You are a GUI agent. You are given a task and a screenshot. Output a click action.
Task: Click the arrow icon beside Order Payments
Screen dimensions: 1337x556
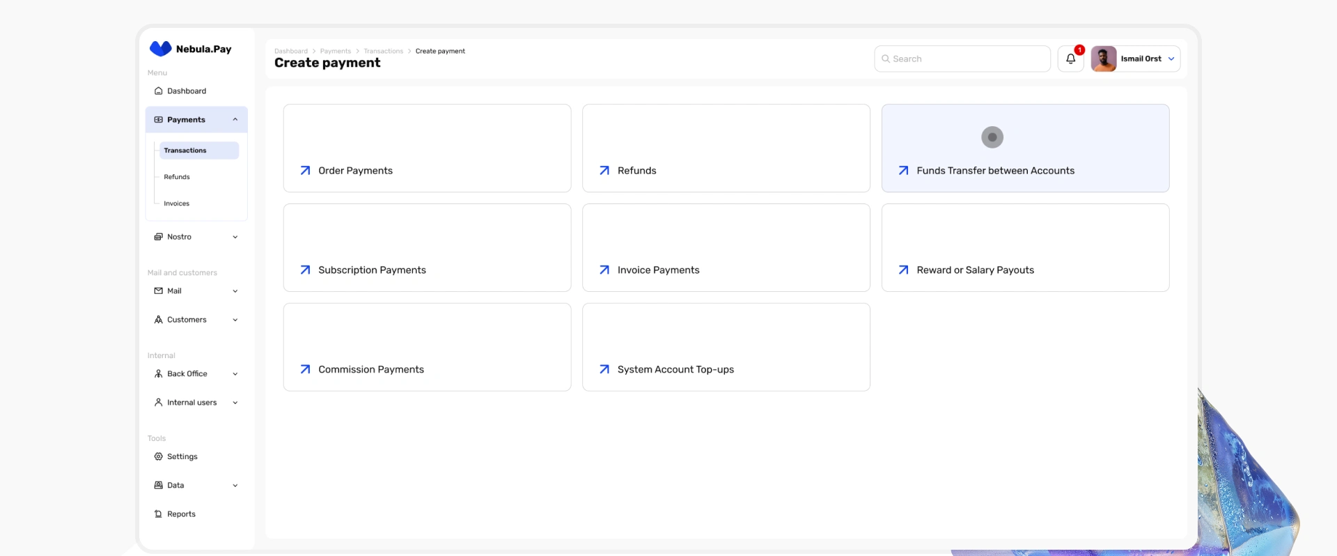305,171
